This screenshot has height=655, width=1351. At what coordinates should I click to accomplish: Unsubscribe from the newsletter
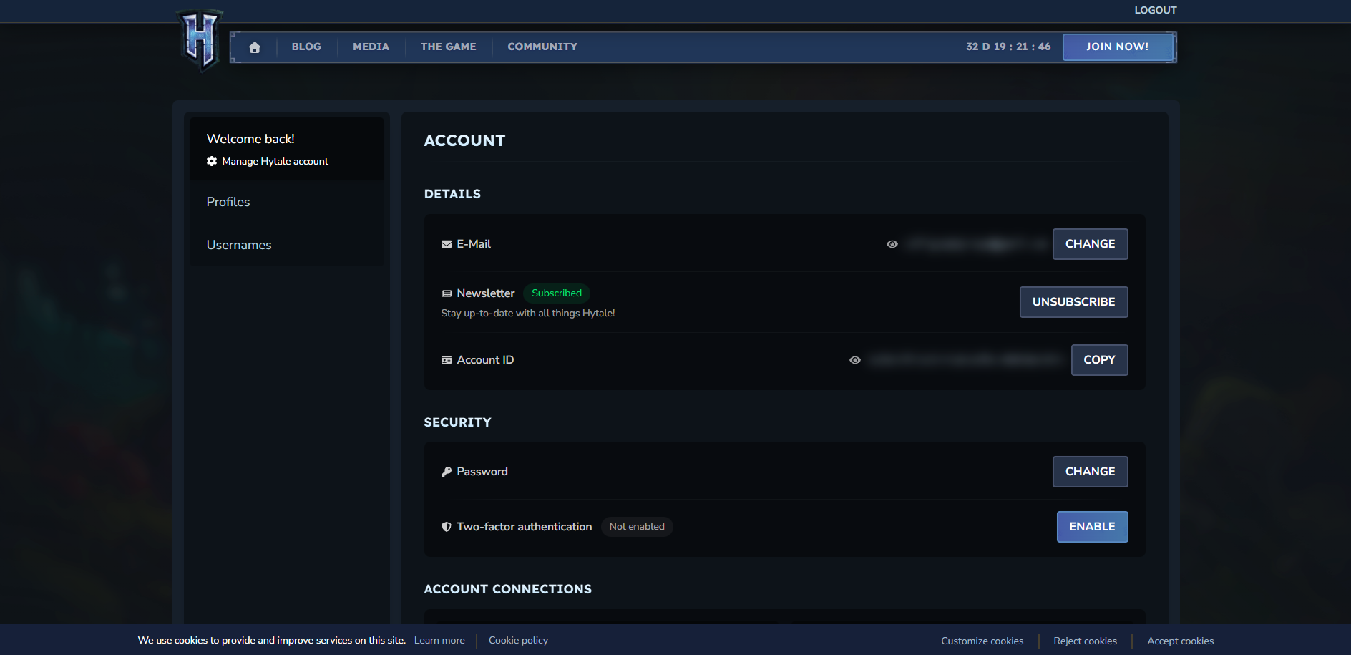(1073, 302)
